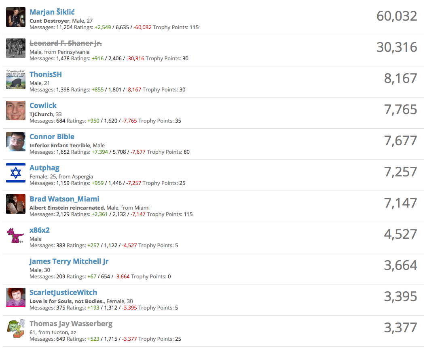Viewport: 425px width, 348px height.
Task: Click "Messages: 1,159" in Autphag's stats
Action: pos(50,183)
